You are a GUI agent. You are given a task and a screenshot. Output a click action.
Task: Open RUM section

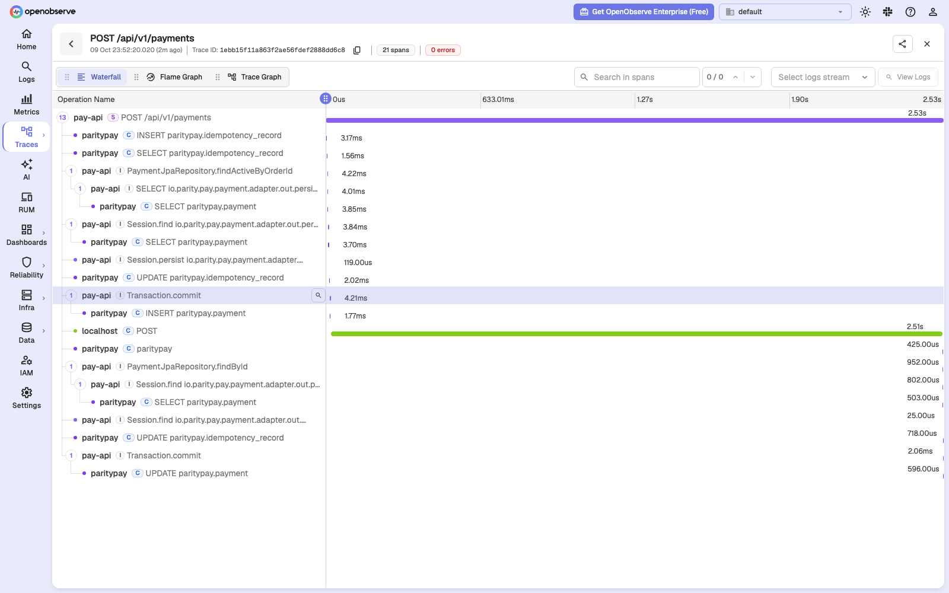[x=26, y=203]
